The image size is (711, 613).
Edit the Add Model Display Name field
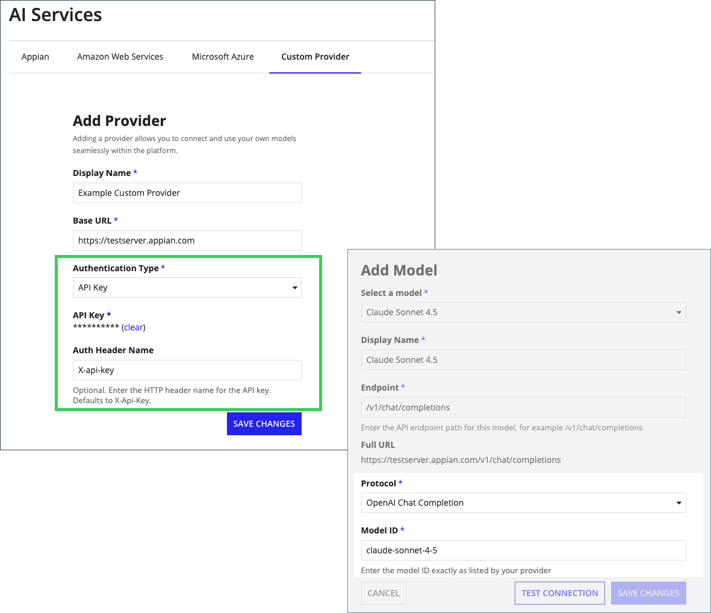tap(523, 360)
